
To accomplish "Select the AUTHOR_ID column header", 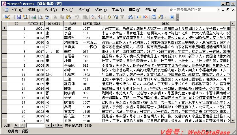I will (36, 24).
